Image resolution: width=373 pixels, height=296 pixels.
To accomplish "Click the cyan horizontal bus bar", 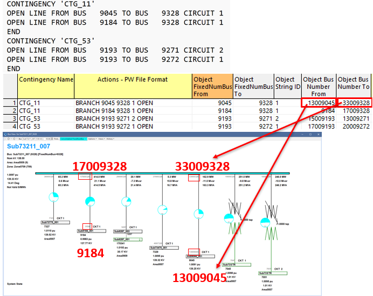I will coord(162,173).
